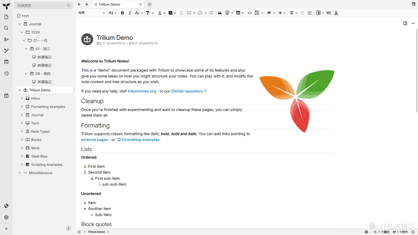Expand the Miscellaneous node chevron
This screenshot has height=235, width=418.
(20, 173)
